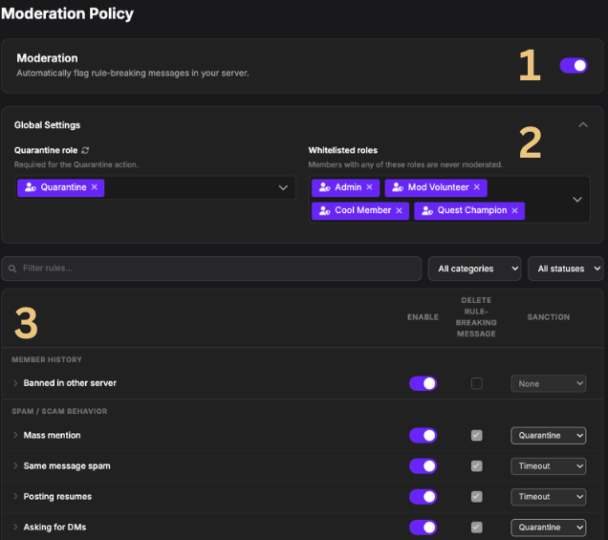
Task: Click the Same message spam rule name
Action: point(67,465)
